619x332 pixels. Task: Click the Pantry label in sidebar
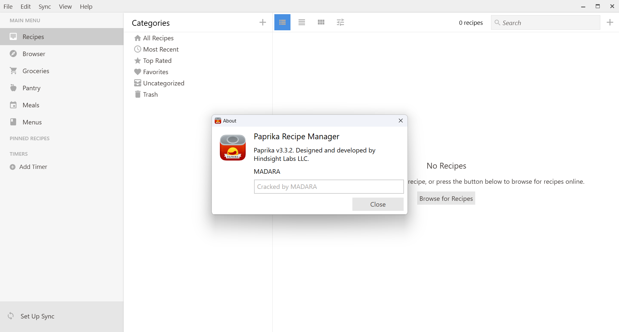(31, 88)
